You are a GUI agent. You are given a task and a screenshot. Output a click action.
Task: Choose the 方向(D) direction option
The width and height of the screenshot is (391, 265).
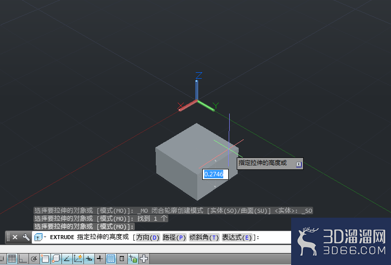(x=148, y=238)
